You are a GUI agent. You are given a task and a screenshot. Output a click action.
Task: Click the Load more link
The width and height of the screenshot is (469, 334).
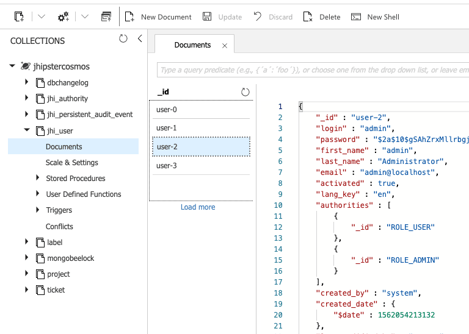[198, 207]
